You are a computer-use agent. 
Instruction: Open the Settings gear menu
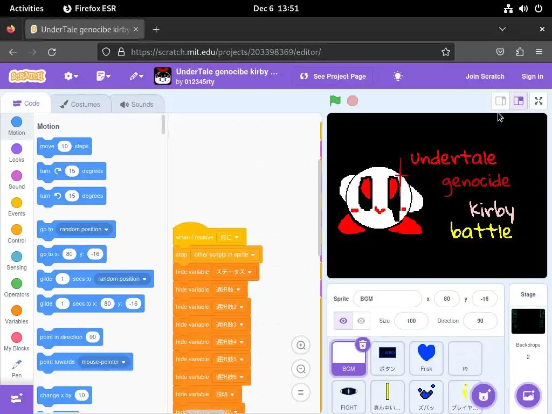coord(71,76)
